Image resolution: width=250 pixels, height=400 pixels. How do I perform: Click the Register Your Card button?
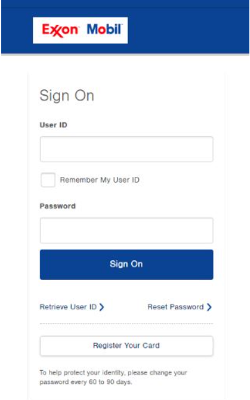[x=126, y=346]
